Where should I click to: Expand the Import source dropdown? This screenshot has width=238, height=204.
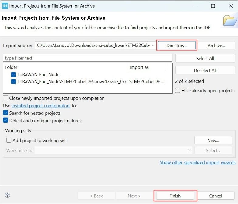coord(153,46)
